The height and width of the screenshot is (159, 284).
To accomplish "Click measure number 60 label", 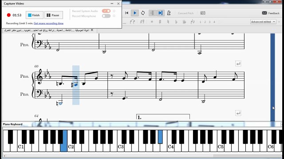I will pos(36,66).
